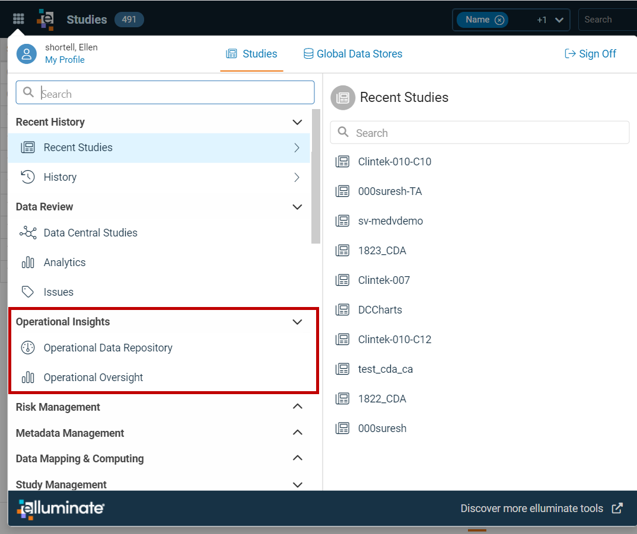Expand the Risk Management section
The image size is (637, 534).
297,407
